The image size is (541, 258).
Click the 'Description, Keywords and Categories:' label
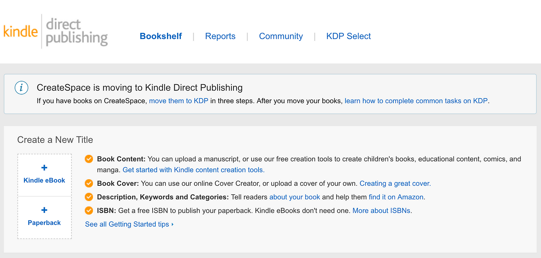click(x=163, y=197)
